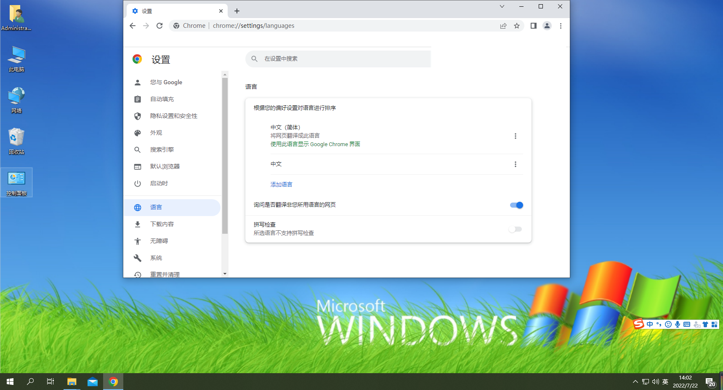Viewport: 723px width, 390px height.
Task: Close the 设置 tab
Action: tap(221, 11)
